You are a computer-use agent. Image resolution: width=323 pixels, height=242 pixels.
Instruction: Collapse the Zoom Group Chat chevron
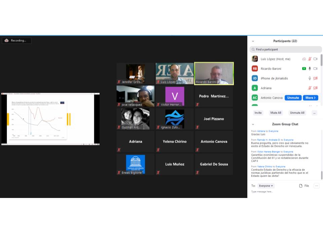[253, 124]
